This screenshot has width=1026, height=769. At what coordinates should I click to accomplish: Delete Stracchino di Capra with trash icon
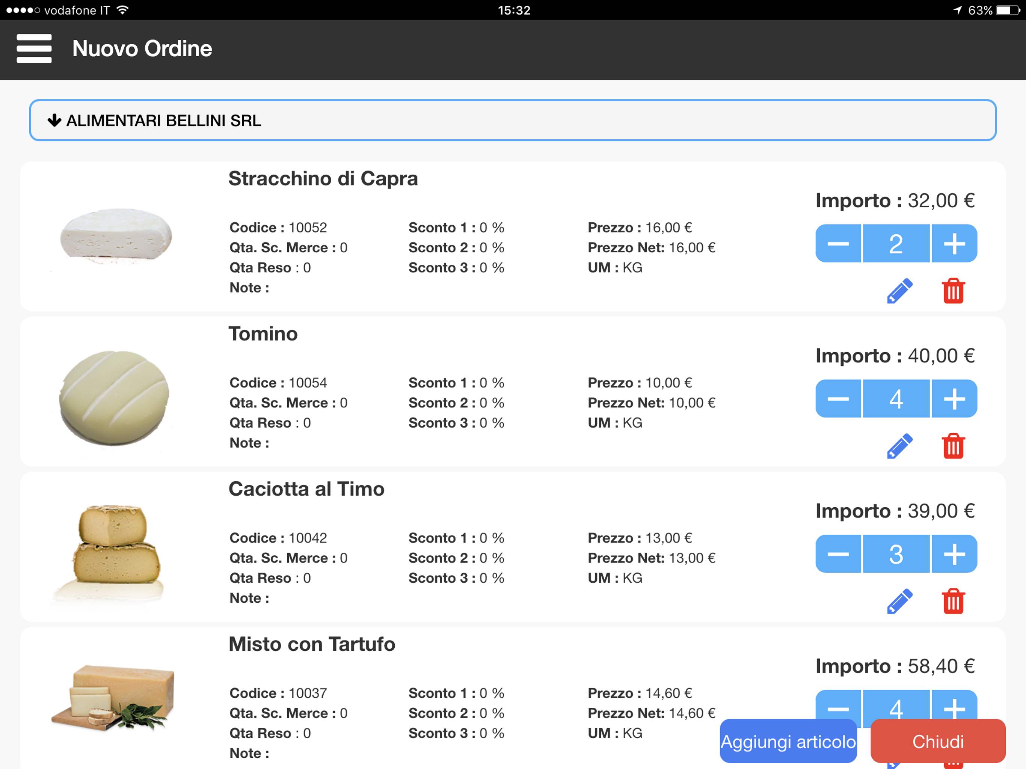point(953,291)
